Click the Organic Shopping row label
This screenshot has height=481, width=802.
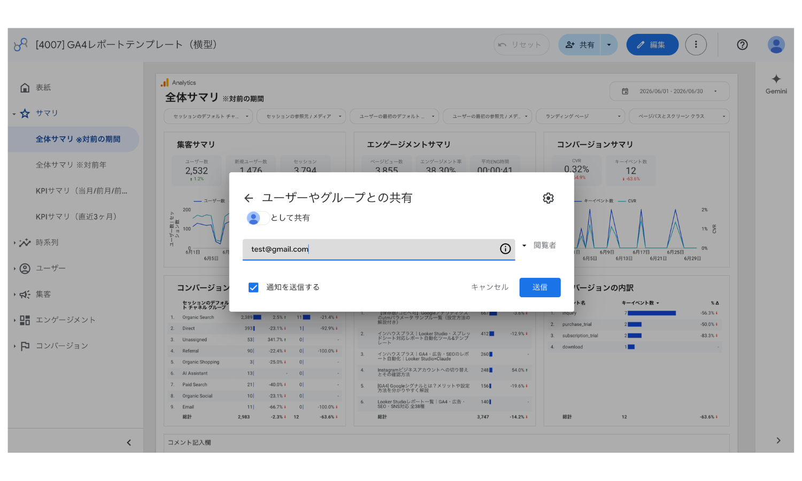pos(200,362)
